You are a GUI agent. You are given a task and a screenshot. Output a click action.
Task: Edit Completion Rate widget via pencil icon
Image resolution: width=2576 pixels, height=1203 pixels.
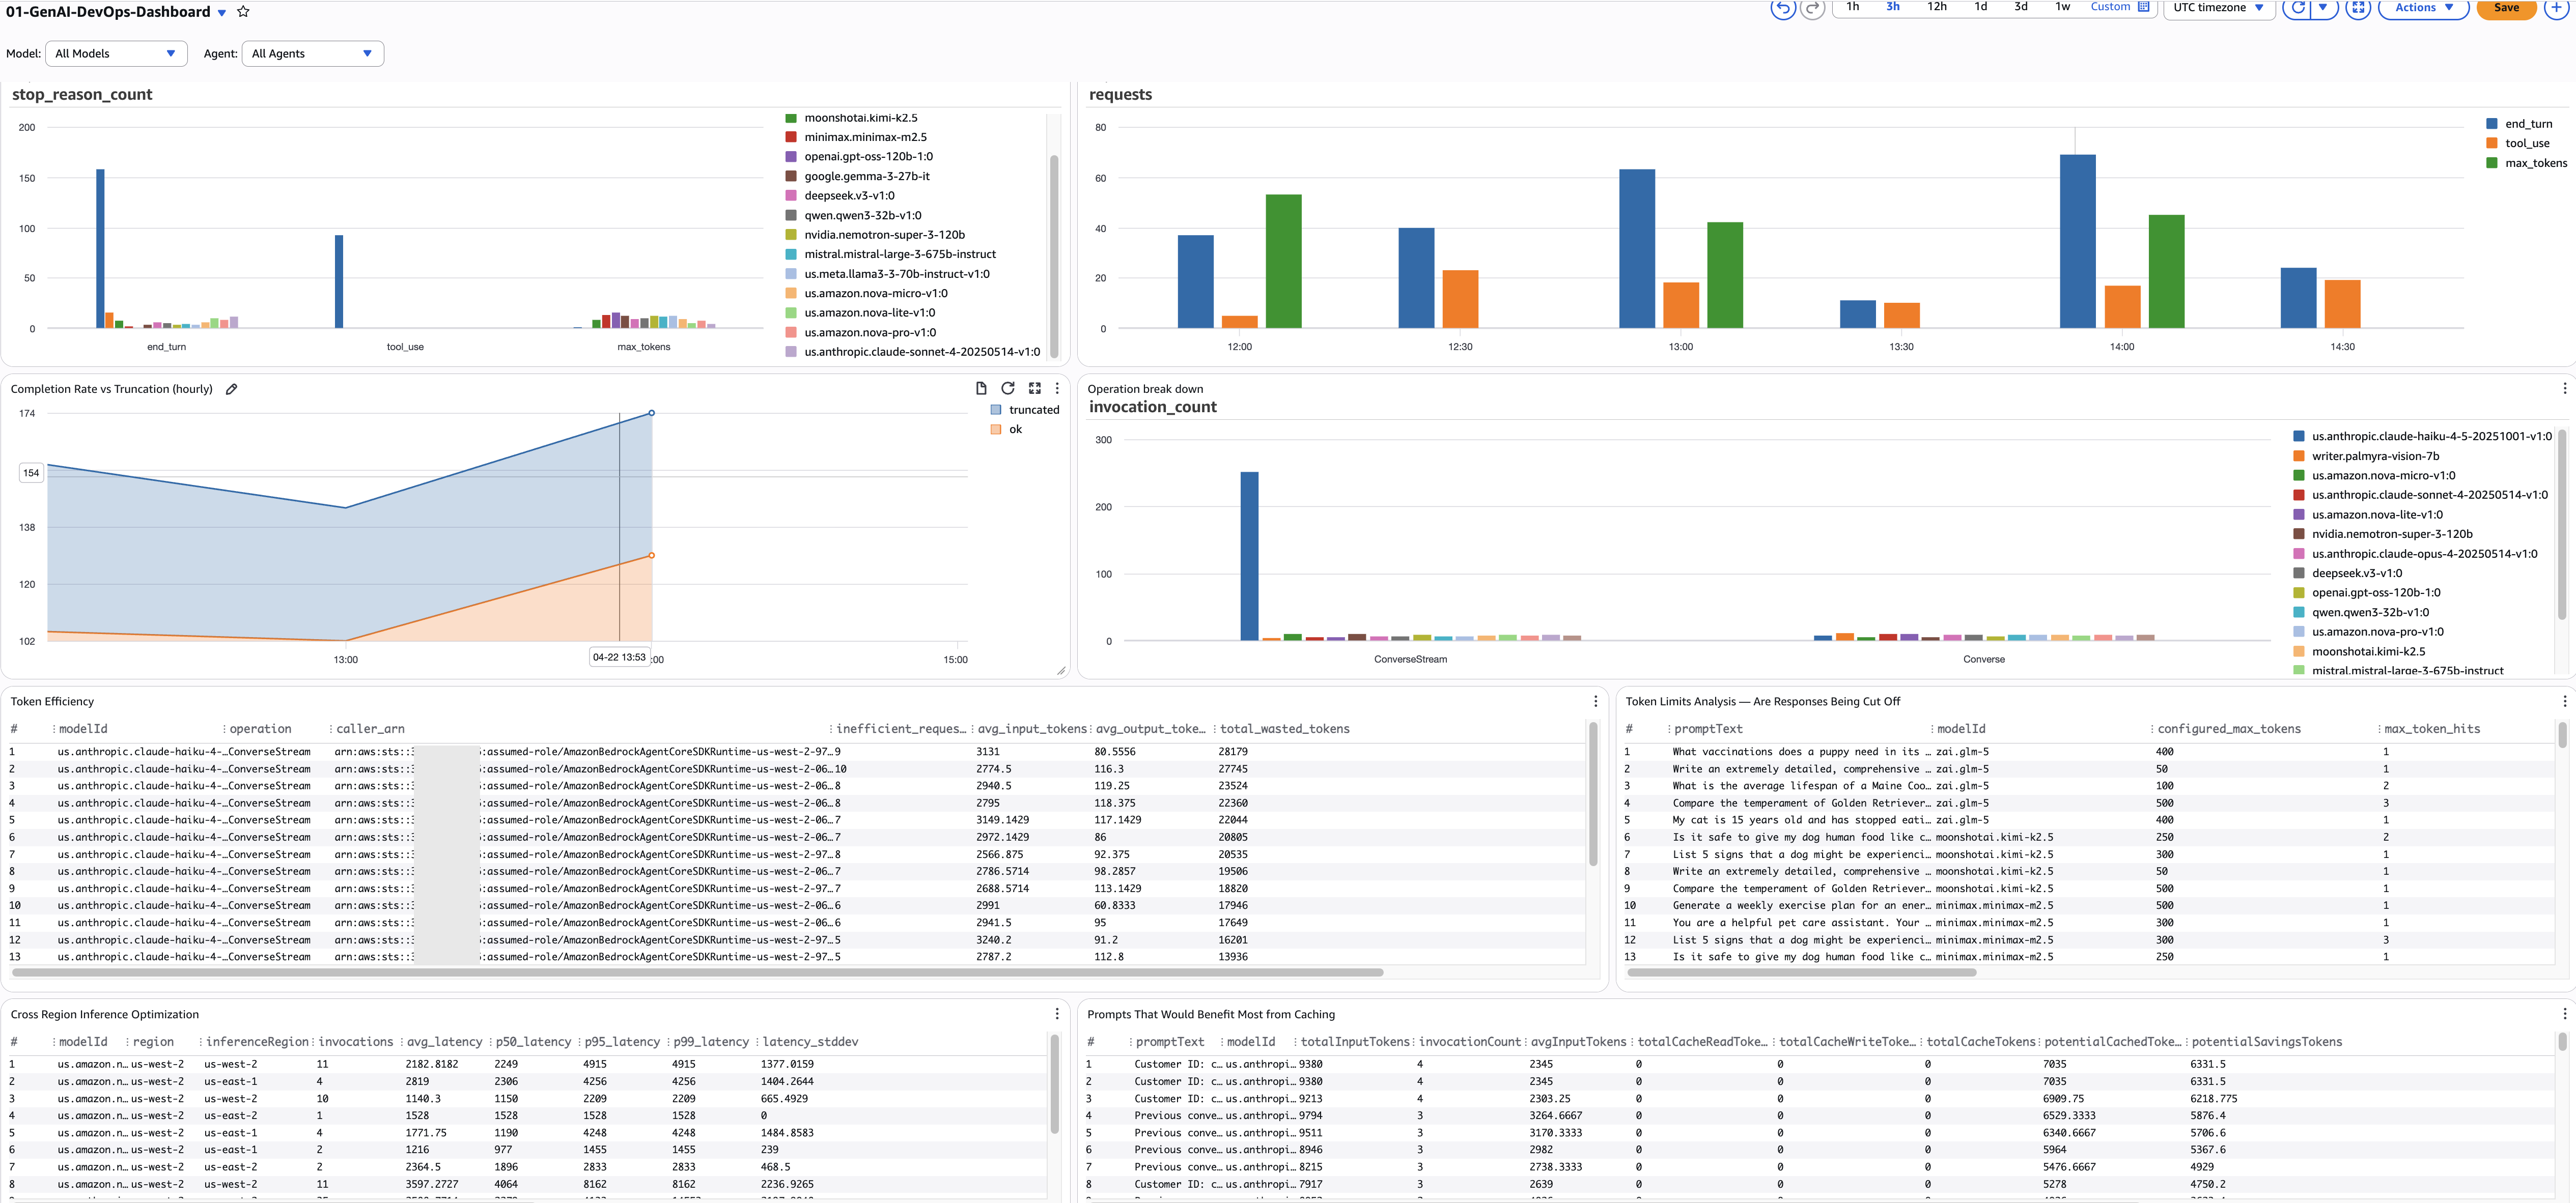pyautogui.click(x=231, y=389)
